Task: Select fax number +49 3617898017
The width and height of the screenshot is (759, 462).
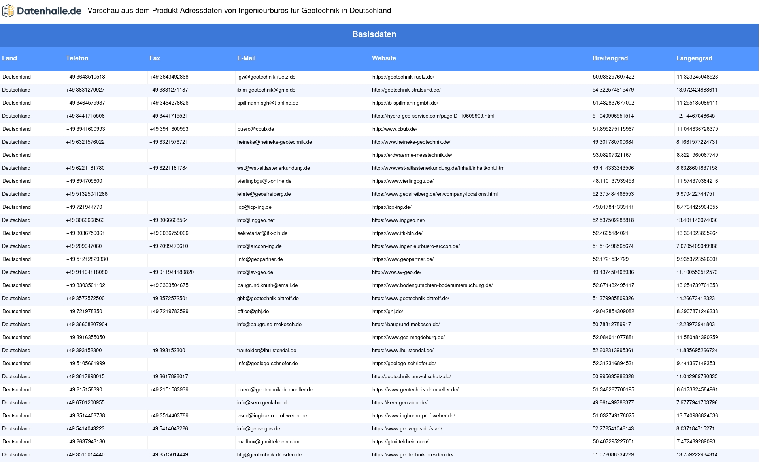Action: coord(169,377)
